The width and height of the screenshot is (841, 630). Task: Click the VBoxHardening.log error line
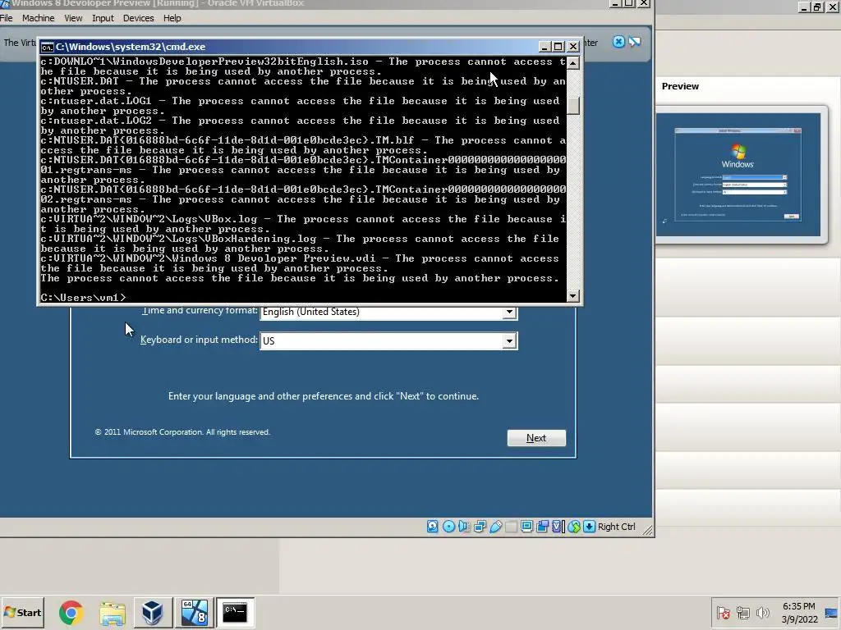click(x=302, y=243)
